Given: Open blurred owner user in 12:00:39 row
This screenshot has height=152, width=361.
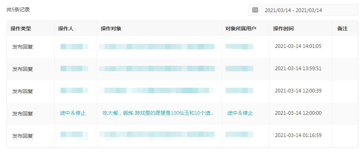Looking at the screenshot, I should click(239, 90).
